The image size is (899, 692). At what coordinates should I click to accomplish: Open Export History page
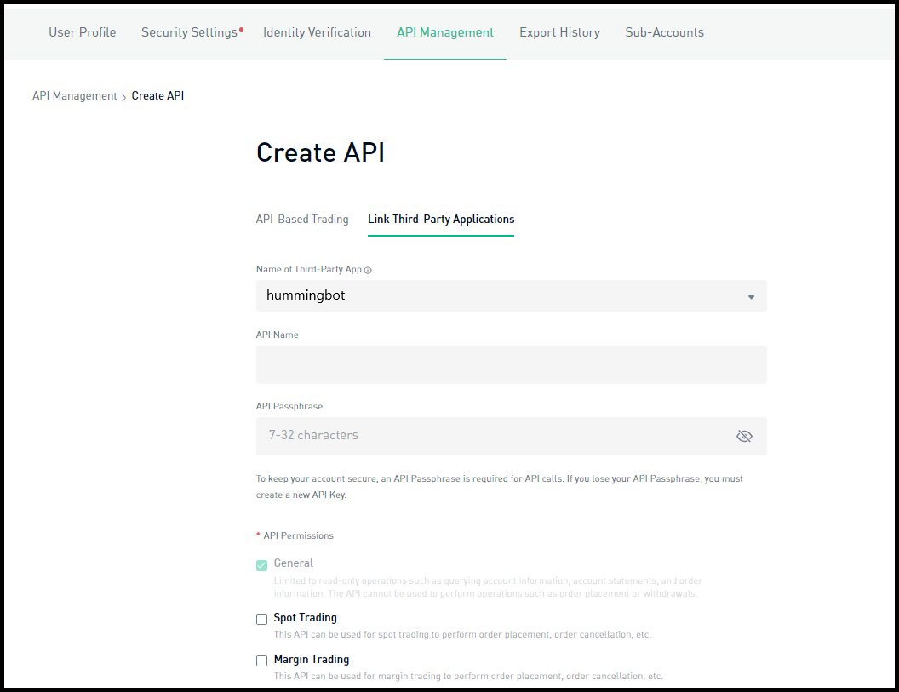[x=559, y=32]
